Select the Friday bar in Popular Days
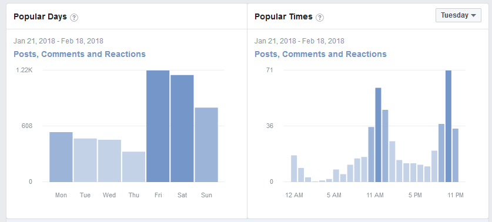Image resolution: width=492 pixels, height=222 pixels. tap(158, 126)
